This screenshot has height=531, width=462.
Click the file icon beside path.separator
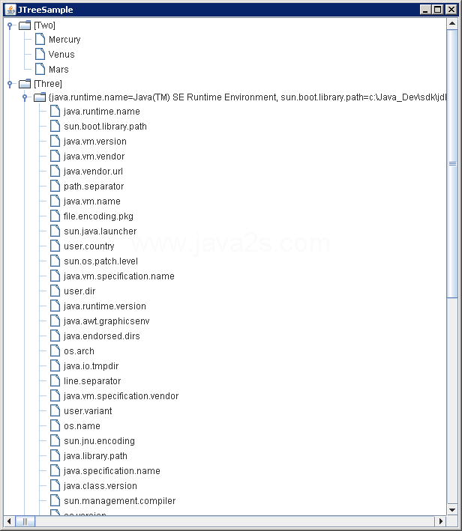tap(55, 186)
